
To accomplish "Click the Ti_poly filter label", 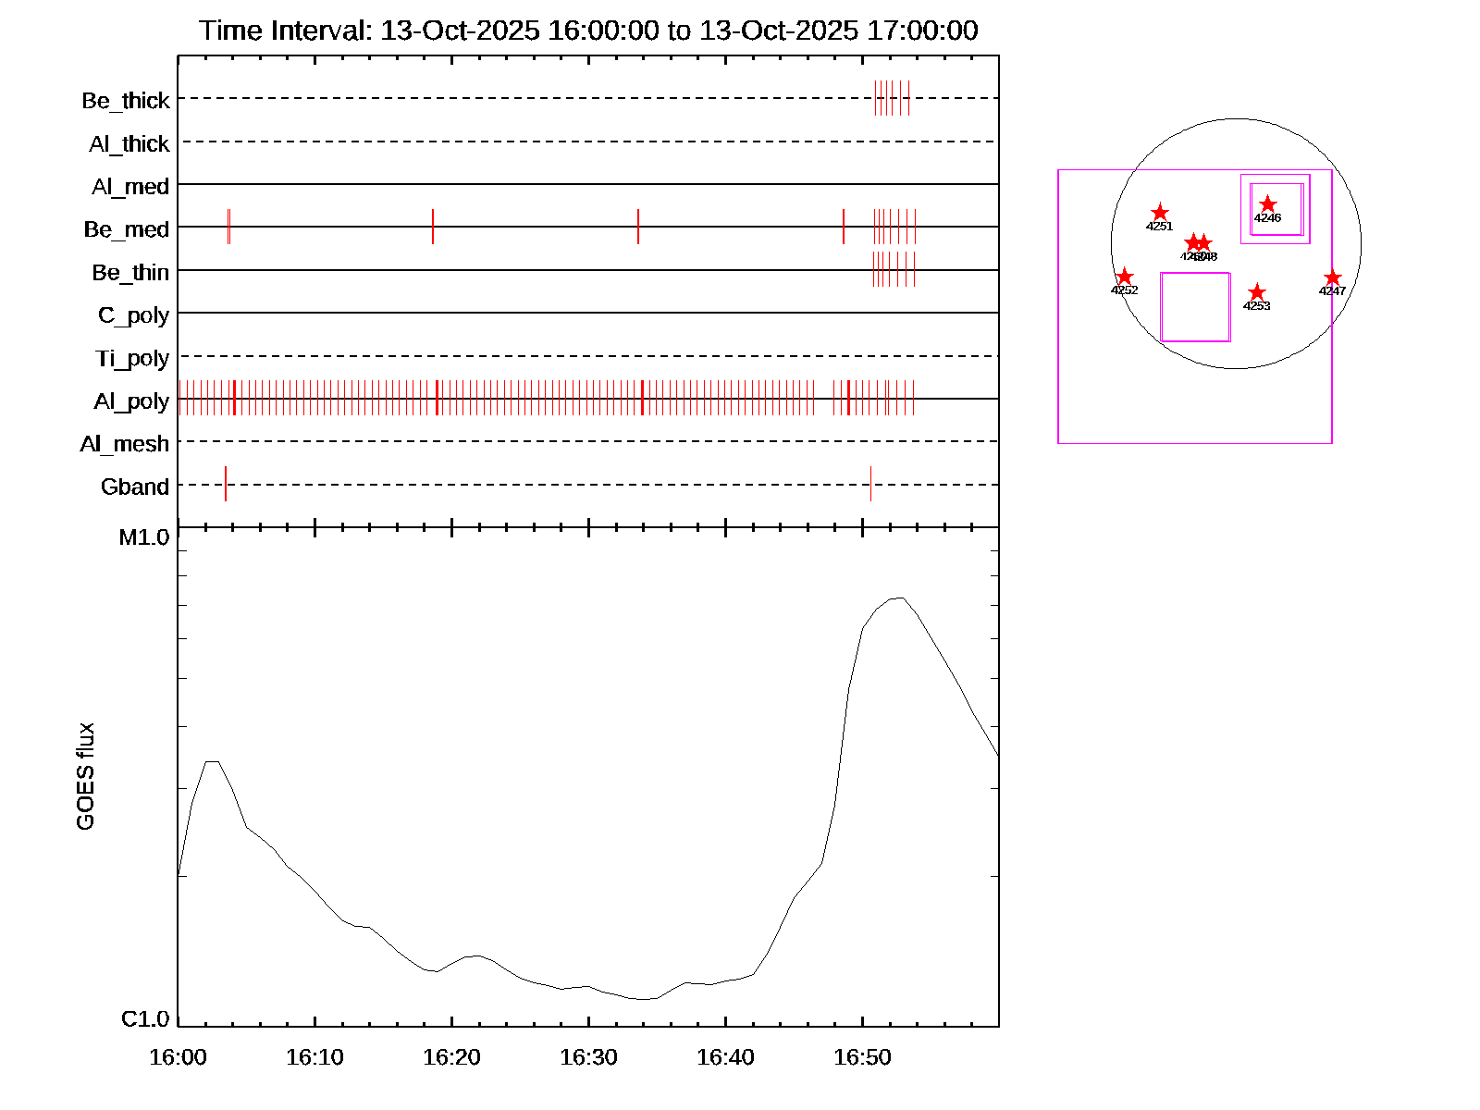I will tap(132, 358).
